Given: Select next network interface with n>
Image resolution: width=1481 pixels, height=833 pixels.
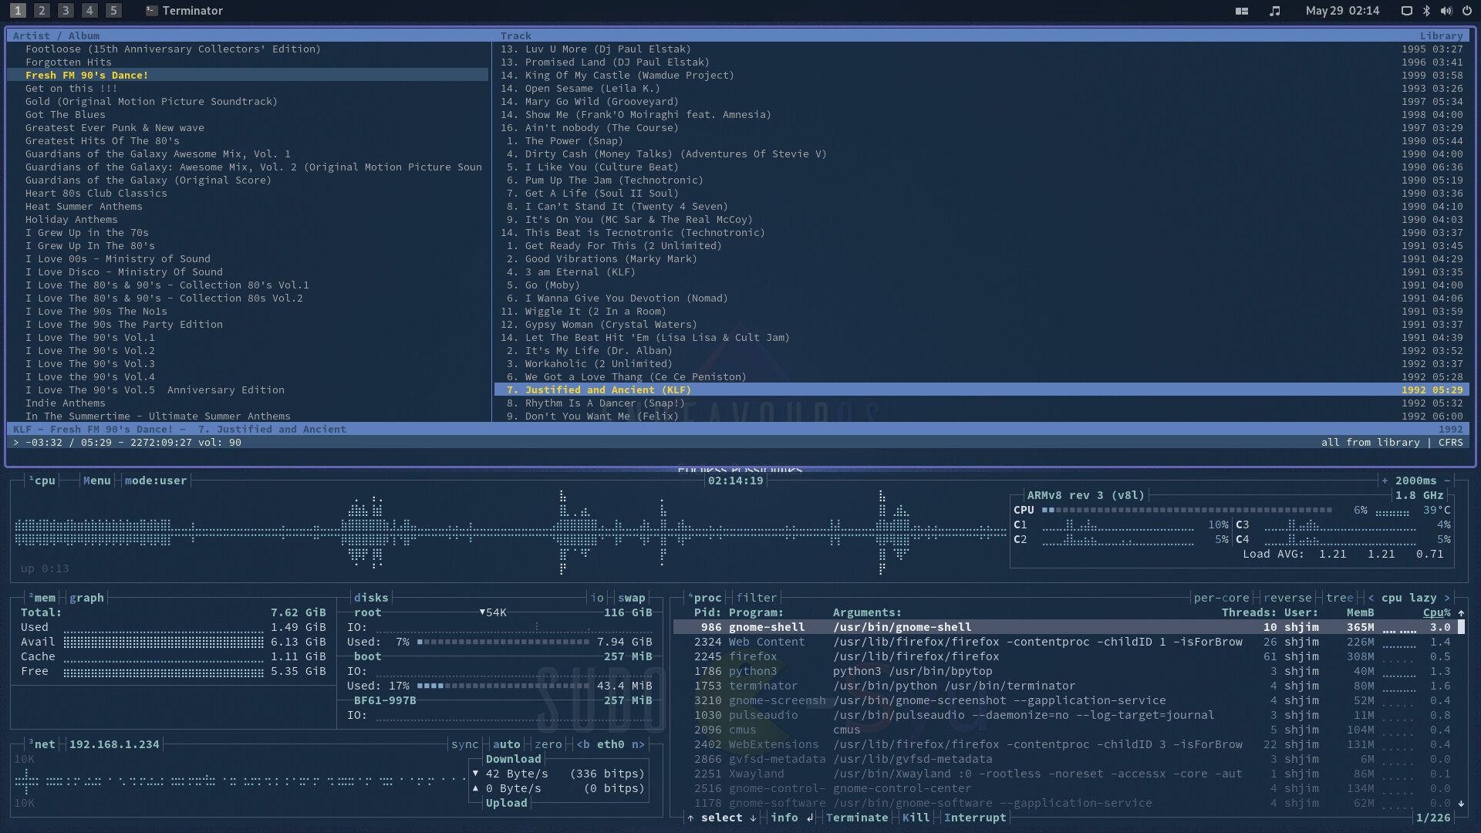Looking at the screenshot, I should pos(638,744).
